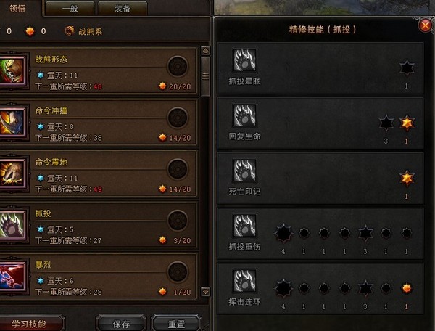The height and width of the screenshot is (331, 435).
Task: Click the 保存 button
Action: tap(121, 324)
